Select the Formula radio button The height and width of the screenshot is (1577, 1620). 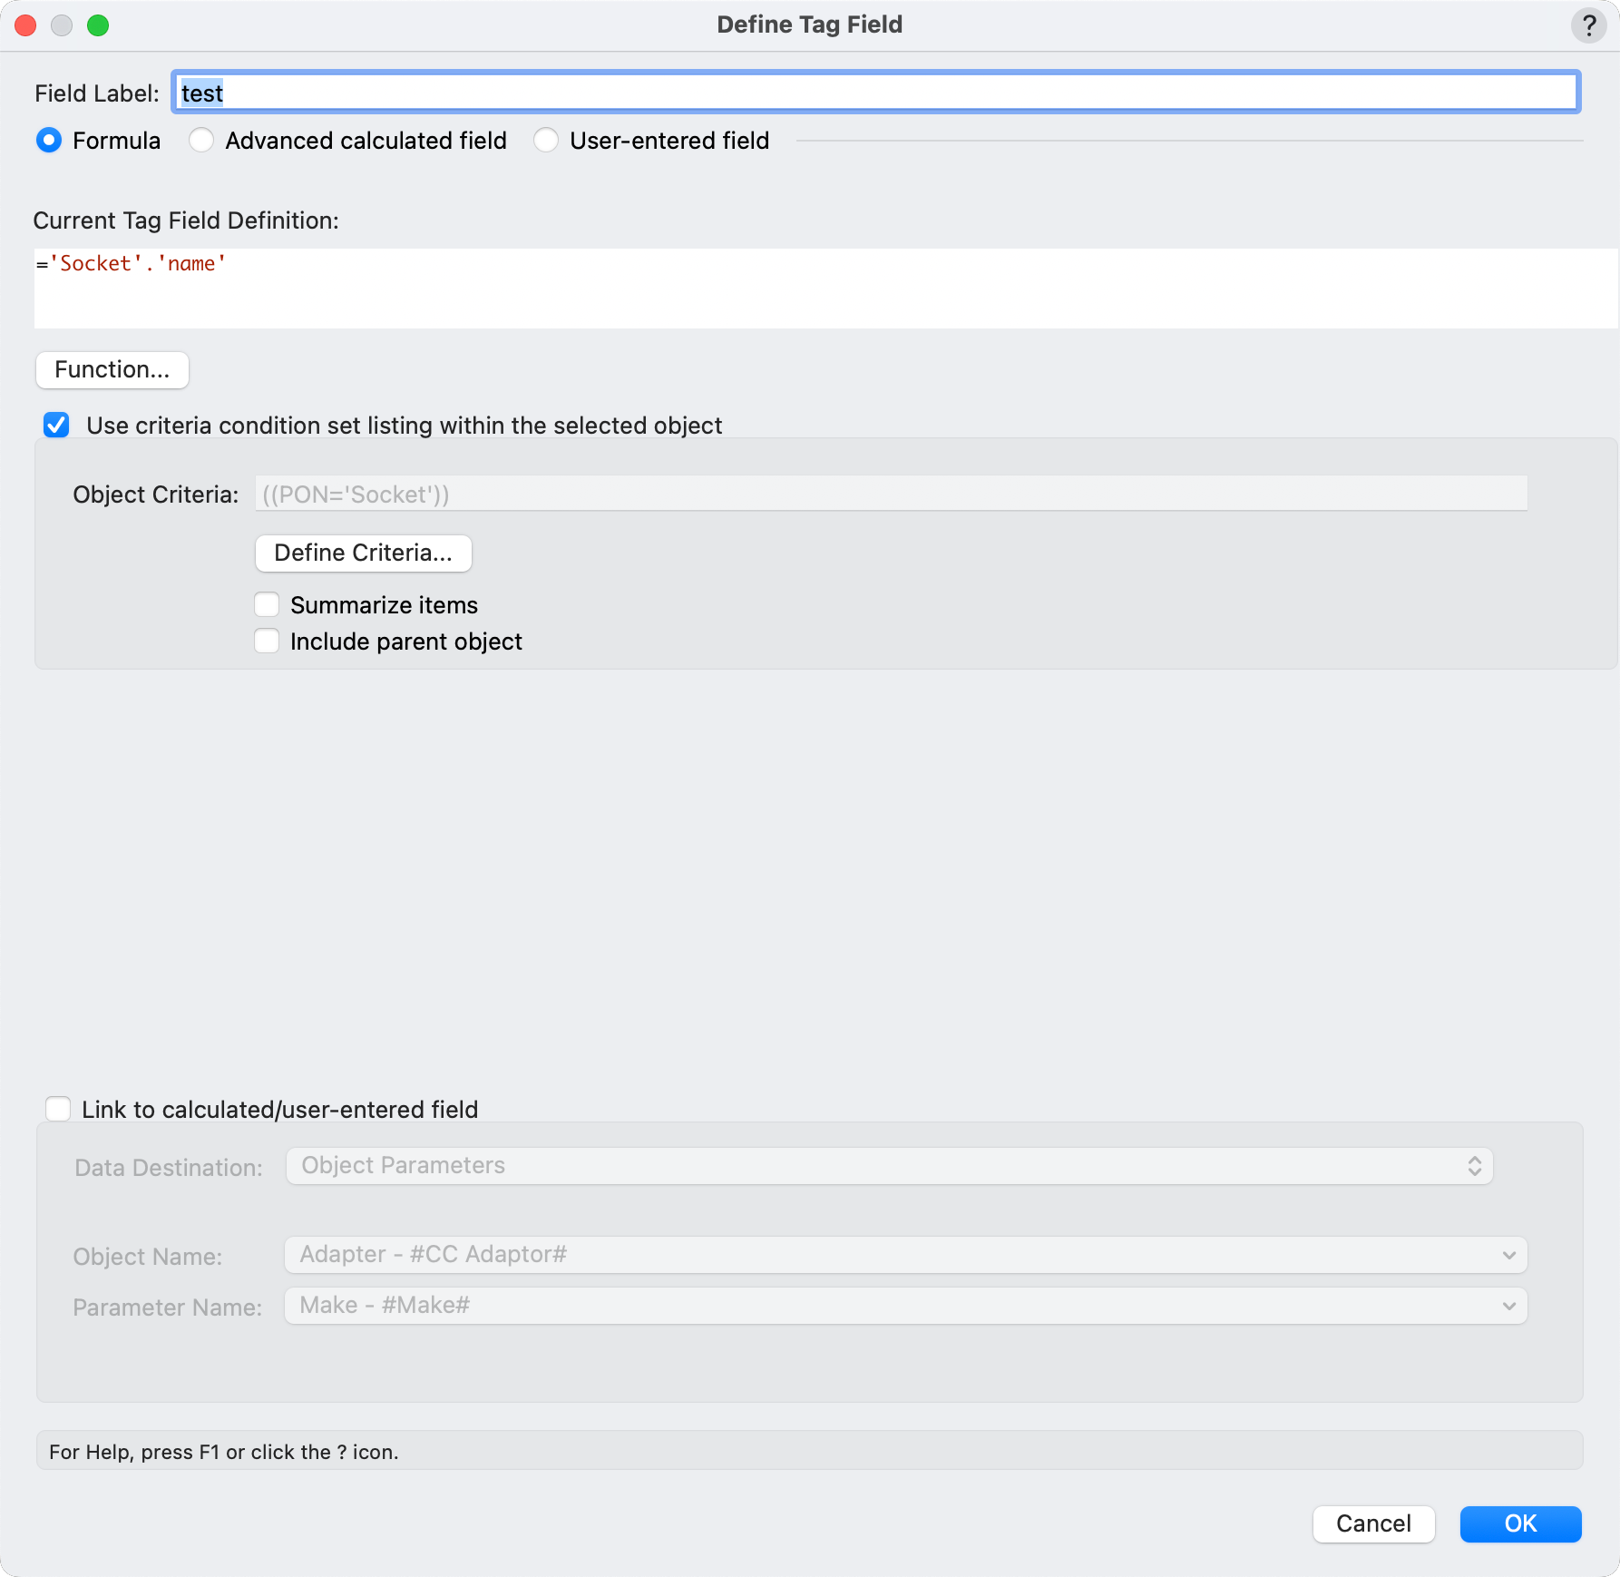pyautogui.click(x=49, y=141)
